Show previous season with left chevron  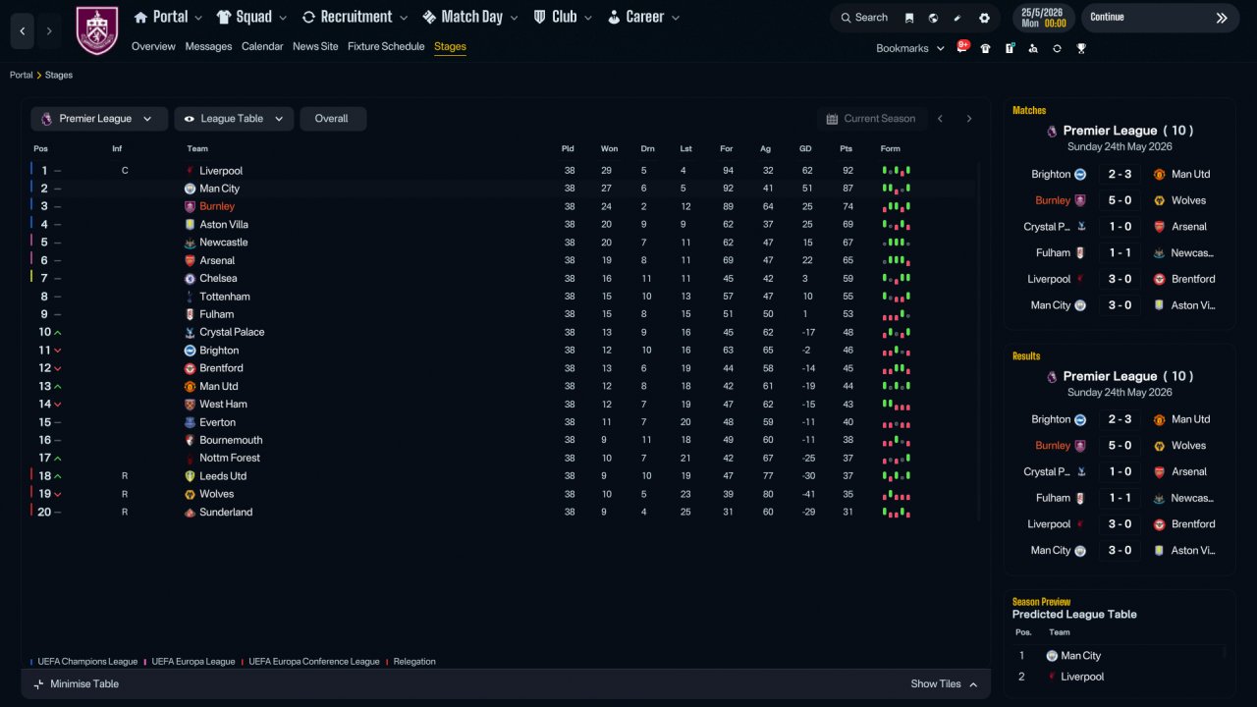(x=940, y=119)
